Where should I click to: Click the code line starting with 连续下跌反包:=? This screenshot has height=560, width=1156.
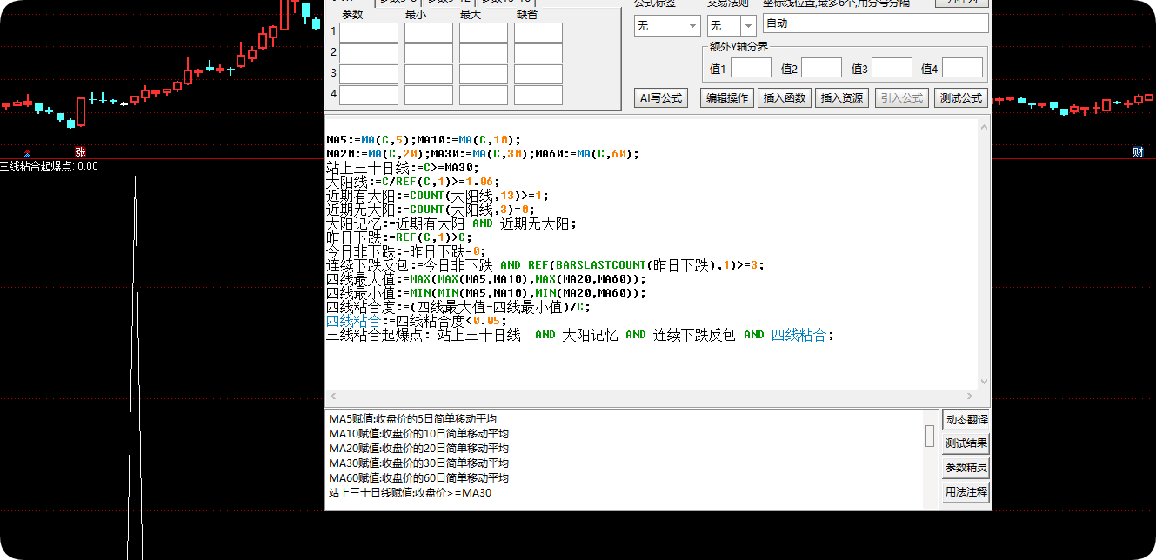click(x=545, y=265)
